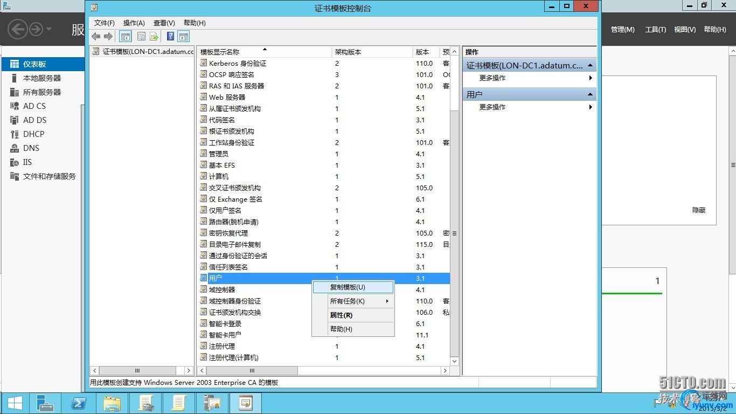Open File Explorer from the taskbar
Screen dimensions: 736x414
tap(112, 403)
